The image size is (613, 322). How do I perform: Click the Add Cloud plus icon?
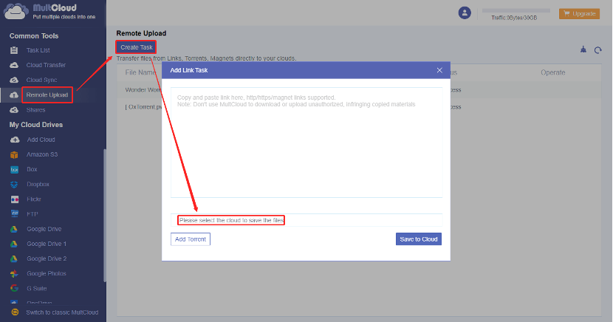click(15, 140)
